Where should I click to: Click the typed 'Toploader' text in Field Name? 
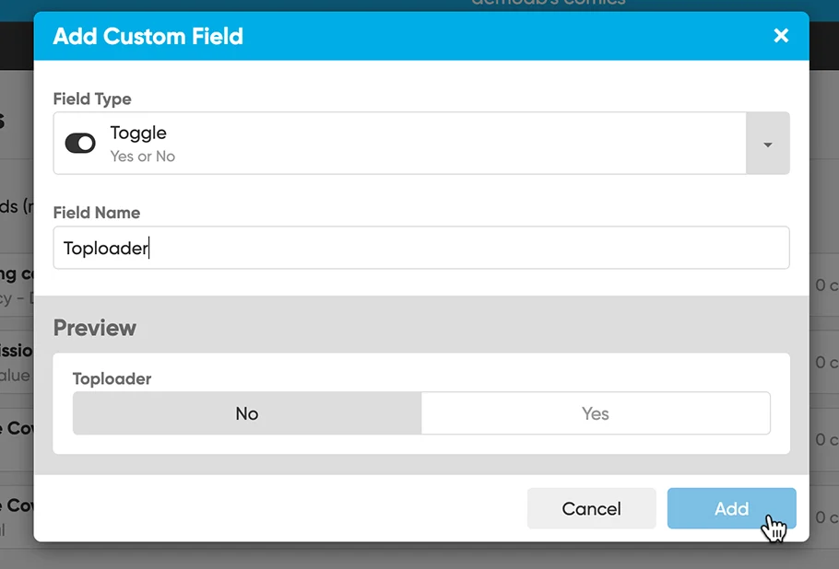pyautogui.click(x=105, y=249)
